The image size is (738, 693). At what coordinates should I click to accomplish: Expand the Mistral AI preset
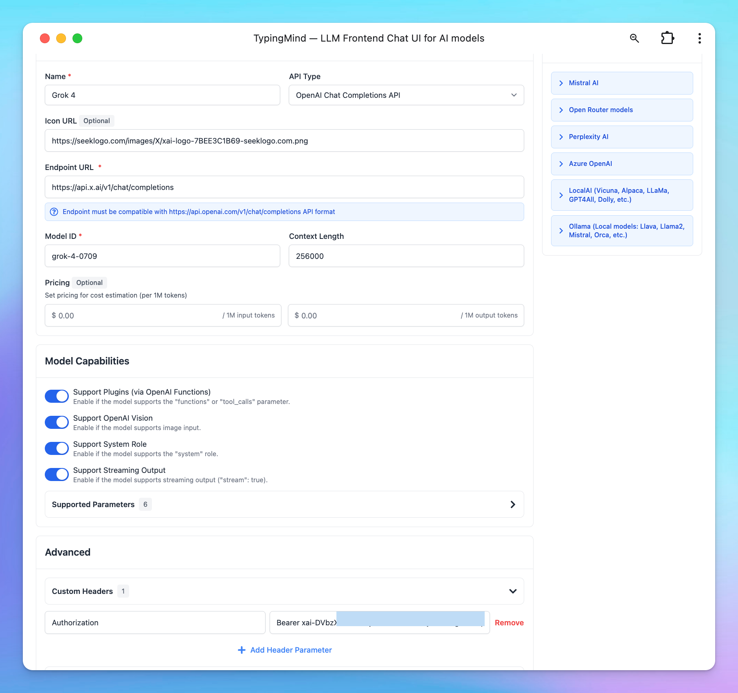coord(622,83)
